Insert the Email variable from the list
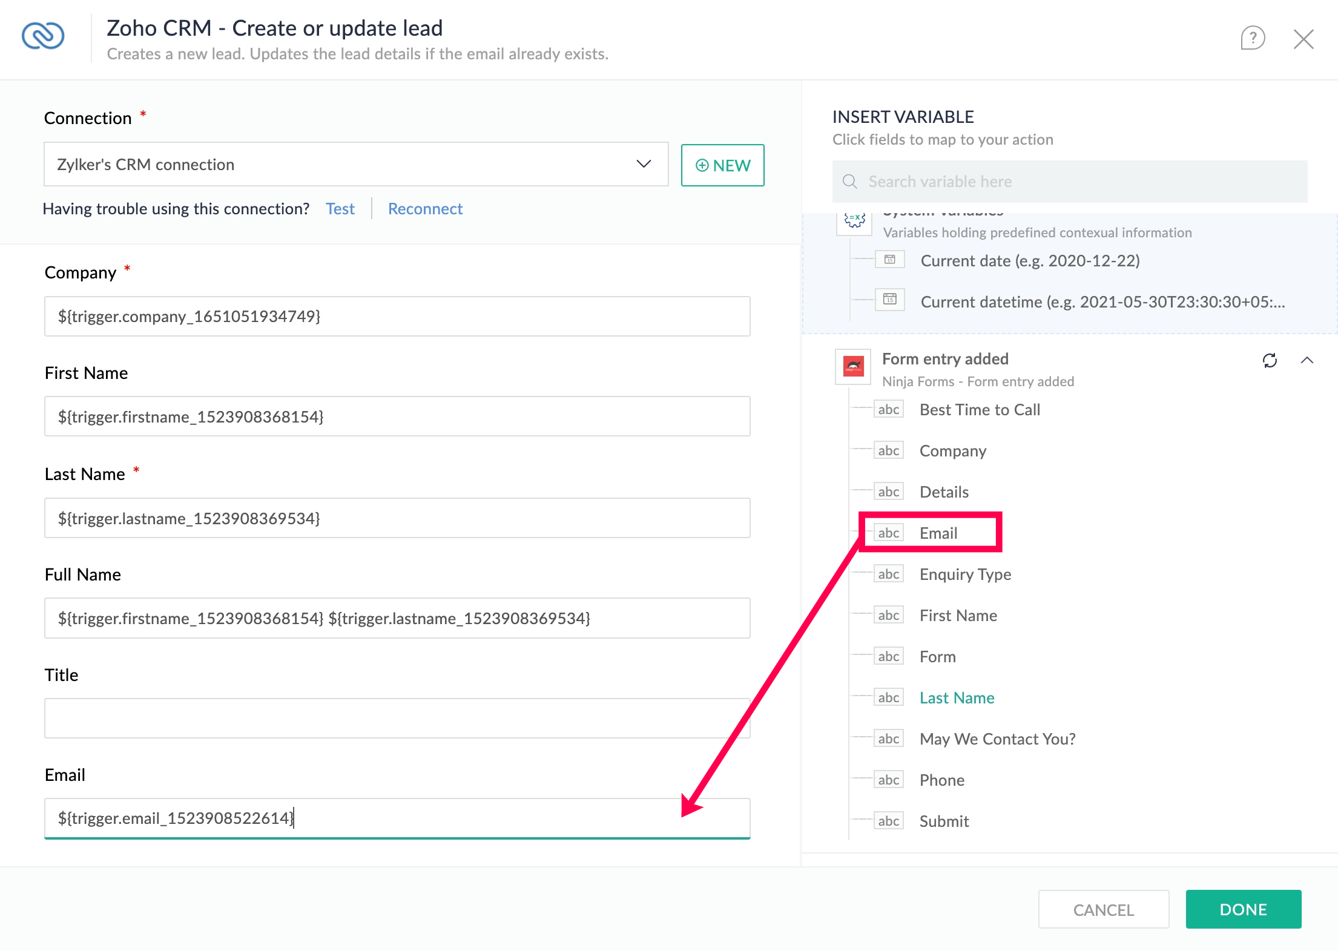The width and height of the screenshot is (1338, 951). click(x=938, y=533)
